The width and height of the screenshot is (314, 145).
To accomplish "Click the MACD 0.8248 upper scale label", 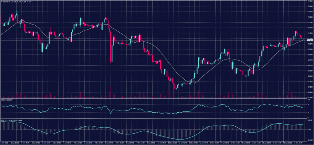I will pos(310,121).
